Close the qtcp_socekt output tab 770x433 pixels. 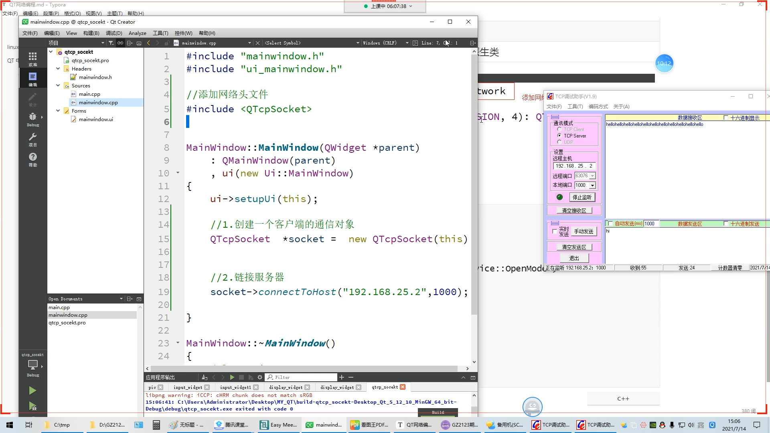[x=403, y=387]
